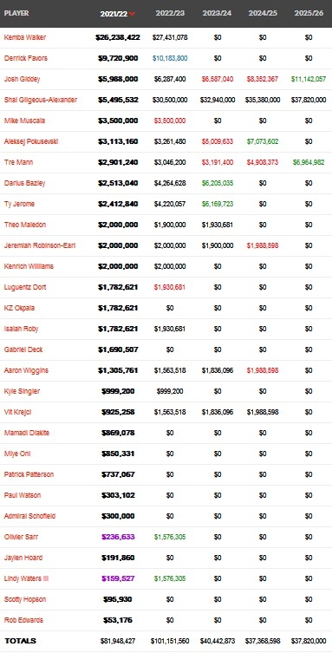Open Josh Giddey player link
This screenshot has width=332, height=653.
[x=22, y=79]
